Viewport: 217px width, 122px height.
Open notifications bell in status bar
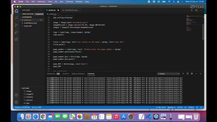(x=201, y=107)
